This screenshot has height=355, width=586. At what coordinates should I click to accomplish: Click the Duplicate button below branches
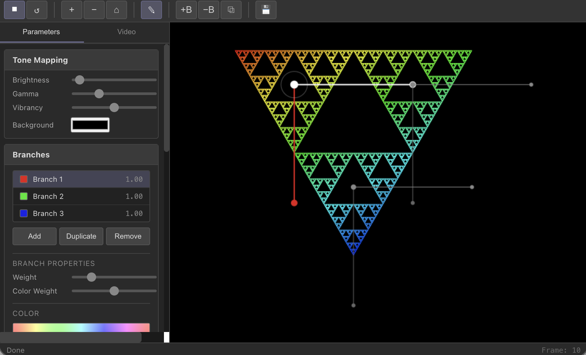[x=81, y=236]
